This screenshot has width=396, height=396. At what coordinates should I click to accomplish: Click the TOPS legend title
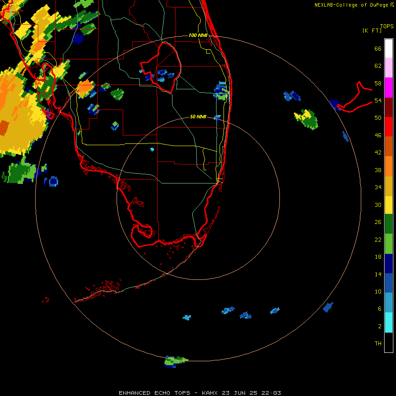(x=387, y=26)
